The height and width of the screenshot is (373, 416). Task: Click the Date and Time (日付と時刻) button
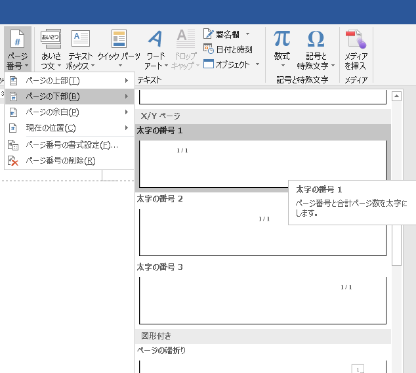click(x=228, y=49)
